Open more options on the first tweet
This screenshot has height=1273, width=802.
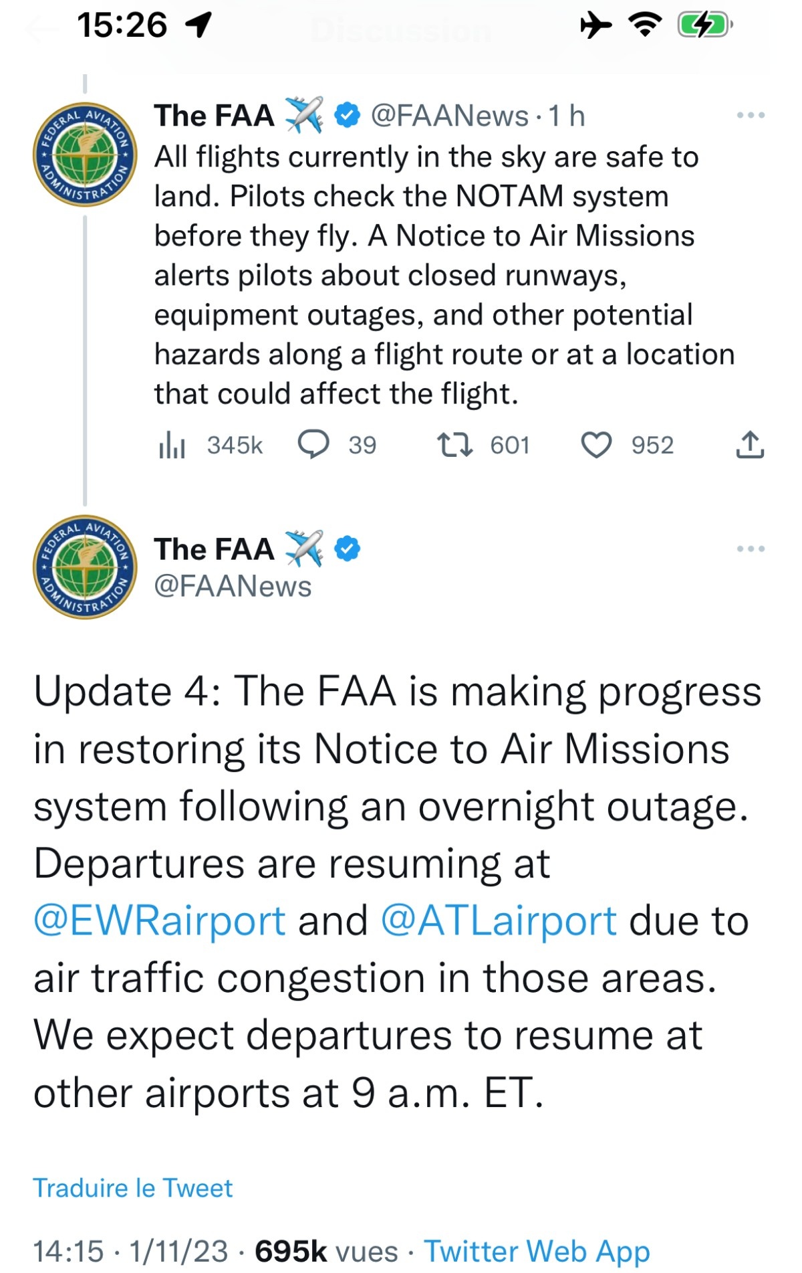[x=750, y=116]
